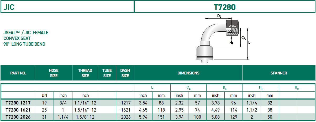Click CA inch value 3.94
The height and width of the screenshot is (122, 316).
[x=179, y=117]
